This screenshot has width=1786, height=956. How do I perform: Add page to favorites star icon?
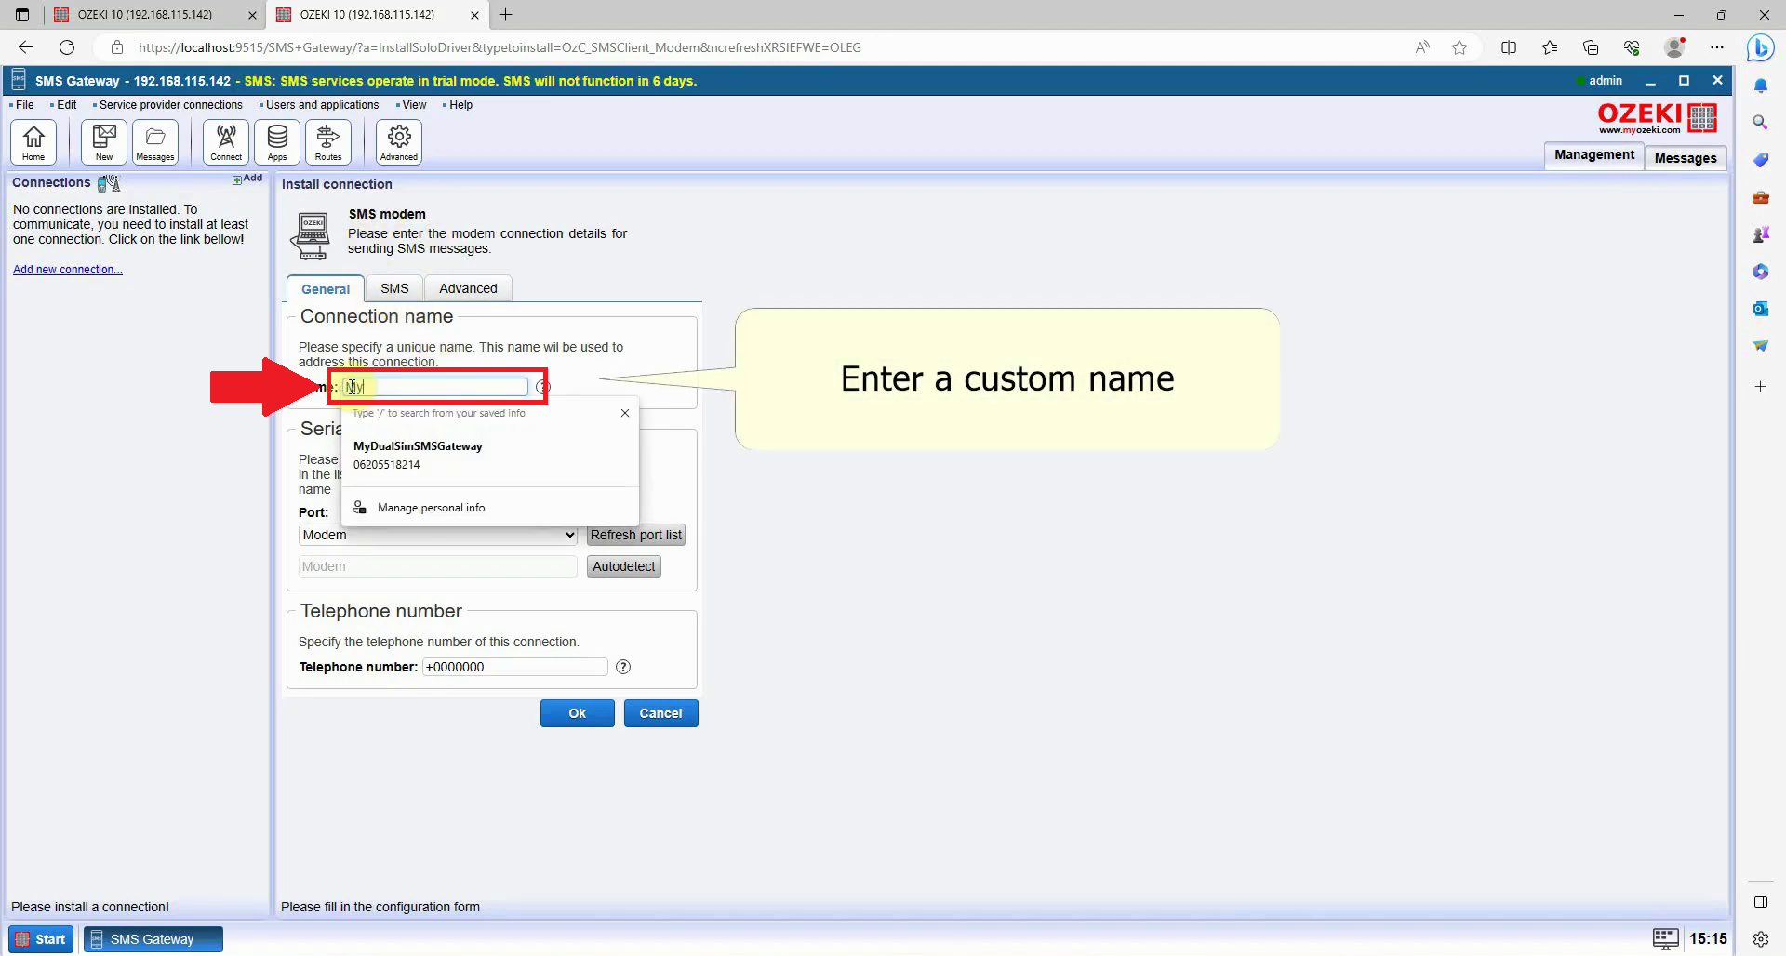(x=1459, y=47)
